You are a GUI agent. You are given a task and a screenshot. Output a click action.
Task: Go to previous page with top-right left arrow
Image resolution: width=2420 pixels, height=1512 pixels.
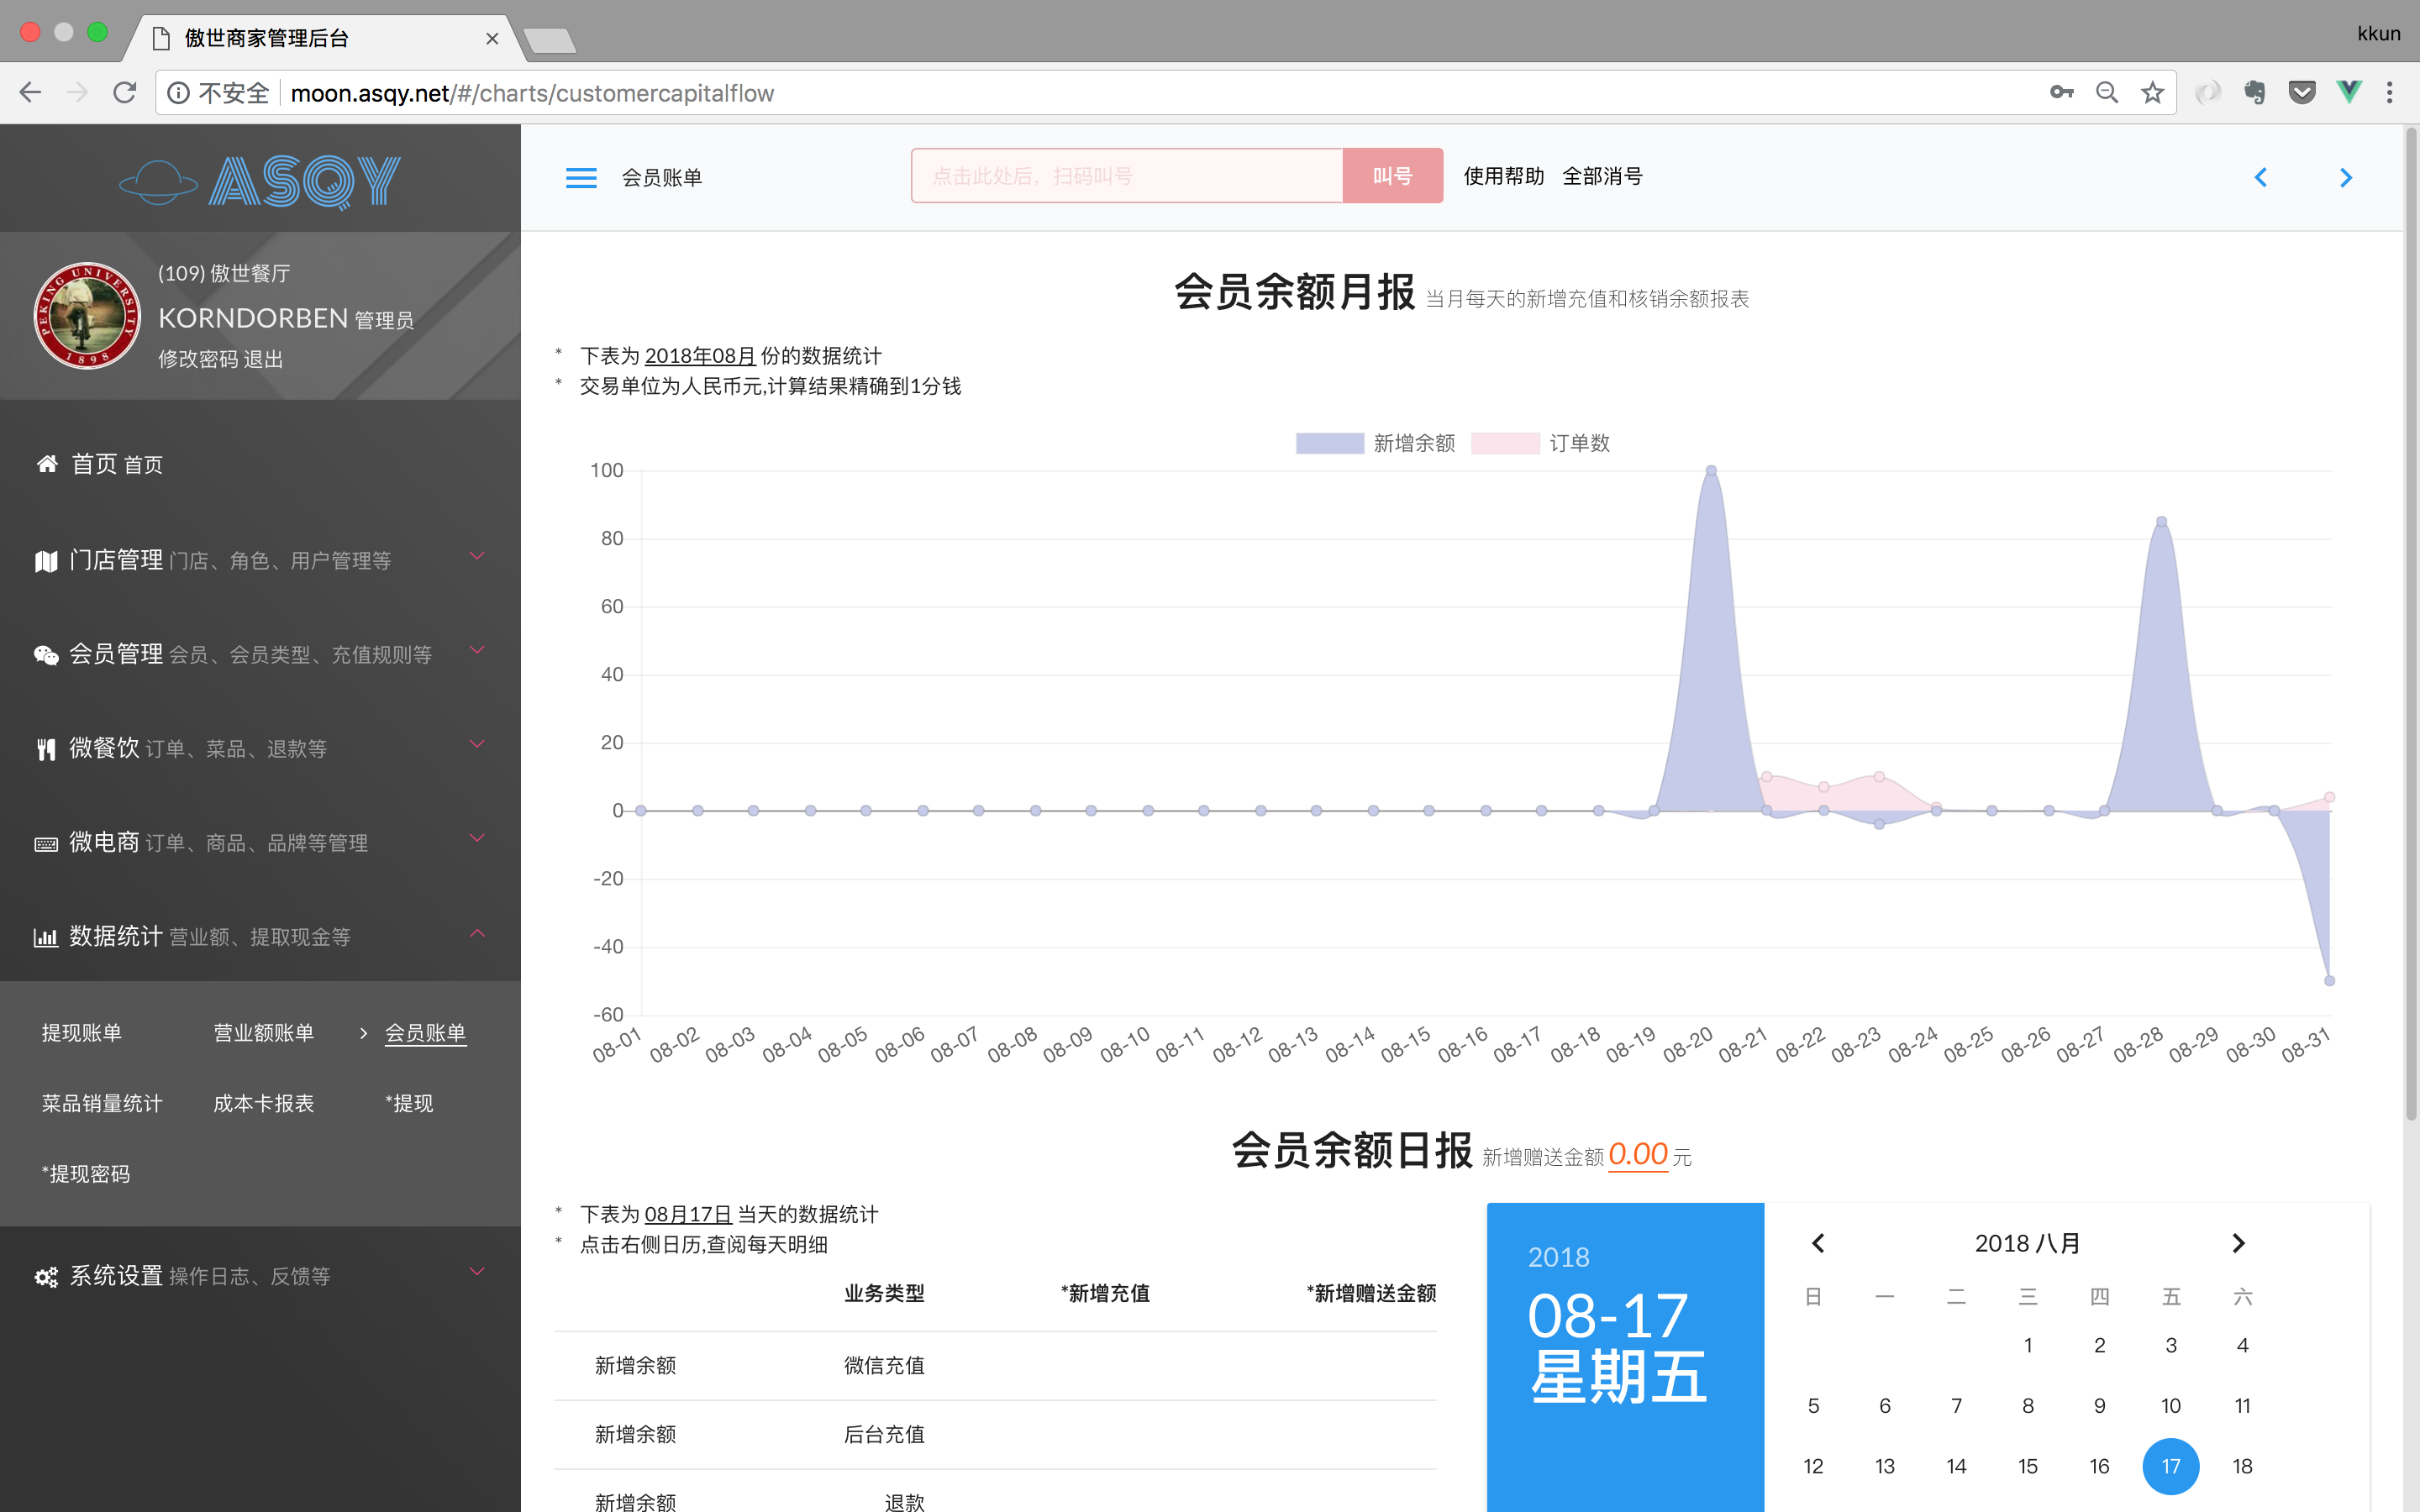pyautogui.click(x=2260, y=178)
